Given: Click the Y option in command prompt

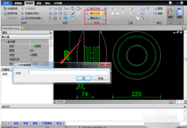Looking at the screenshot, I should coord(9,123).
